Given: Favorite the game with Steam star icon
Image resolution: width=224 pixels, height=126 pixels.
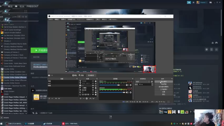Looking at the screenshot, I should pyautogui.click(x=216, y=50).
